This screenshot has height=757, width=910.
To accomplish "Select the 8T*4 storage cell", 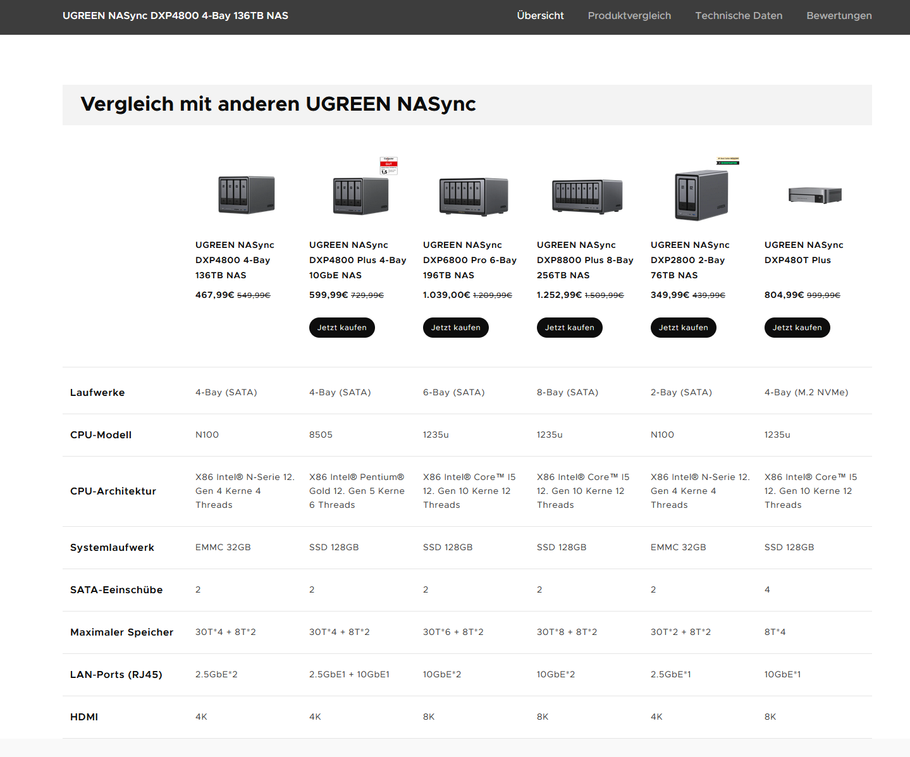I will [x=775, y=632].
